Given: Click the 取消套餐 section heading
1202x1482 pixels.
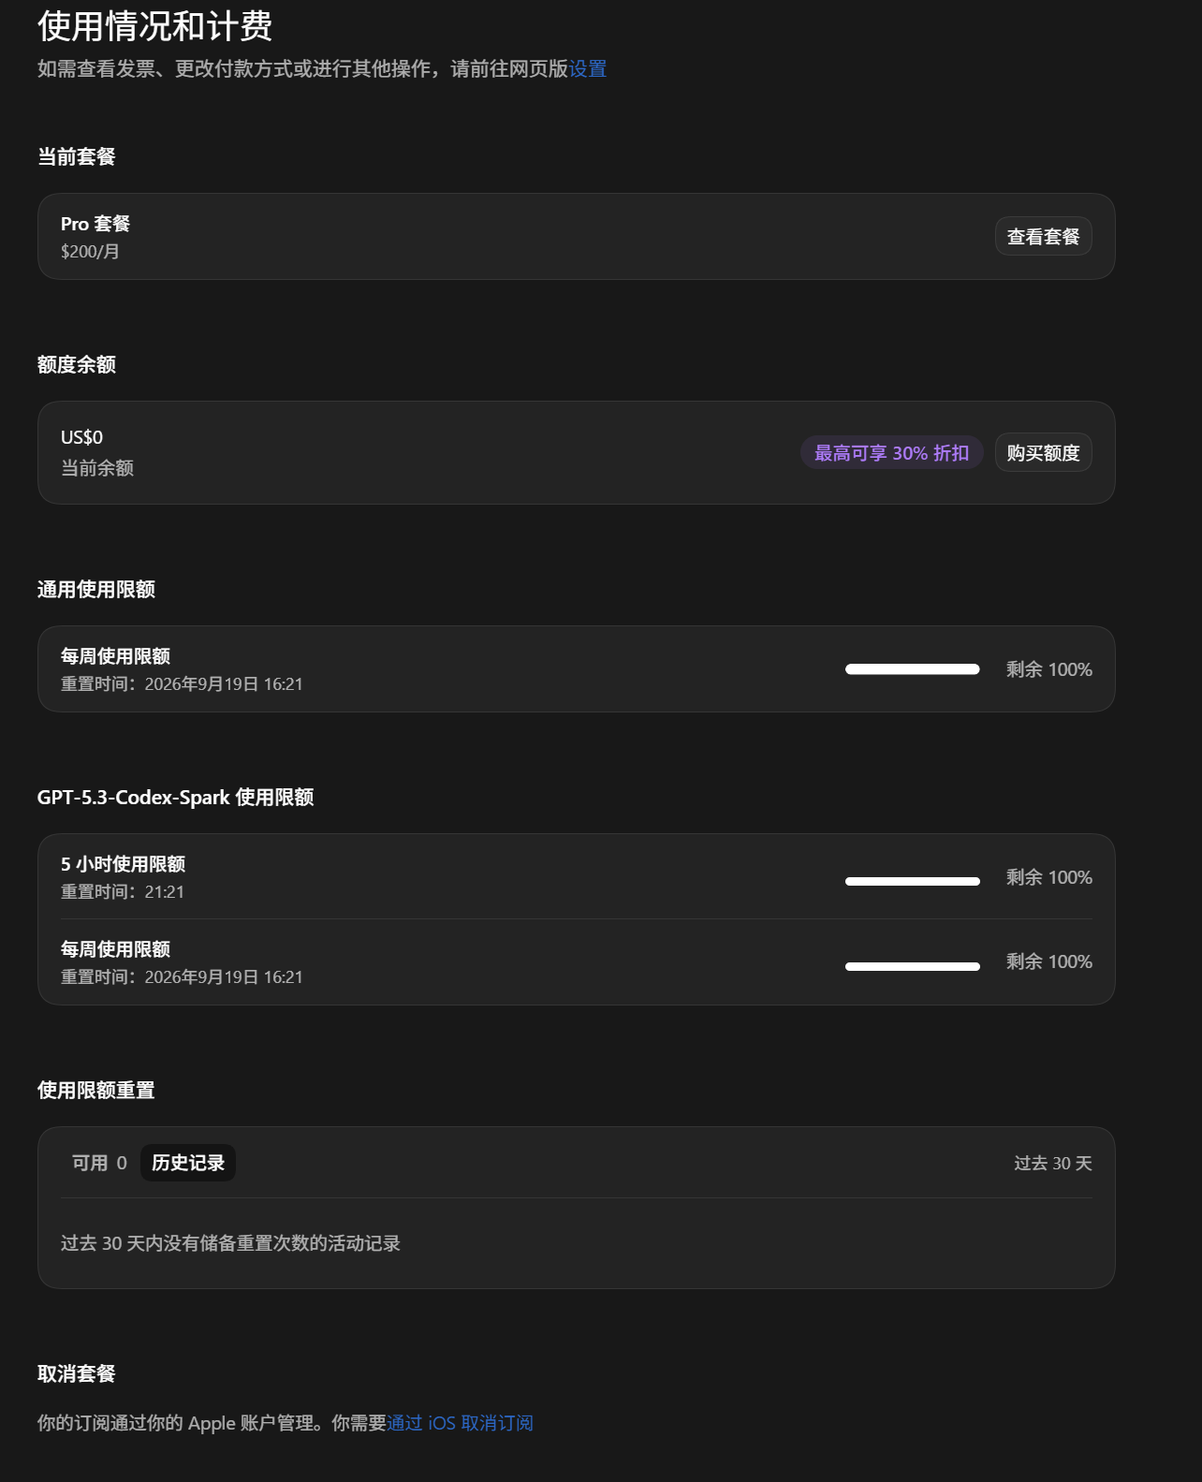Looking at the screenshot, I should 77,1373.
